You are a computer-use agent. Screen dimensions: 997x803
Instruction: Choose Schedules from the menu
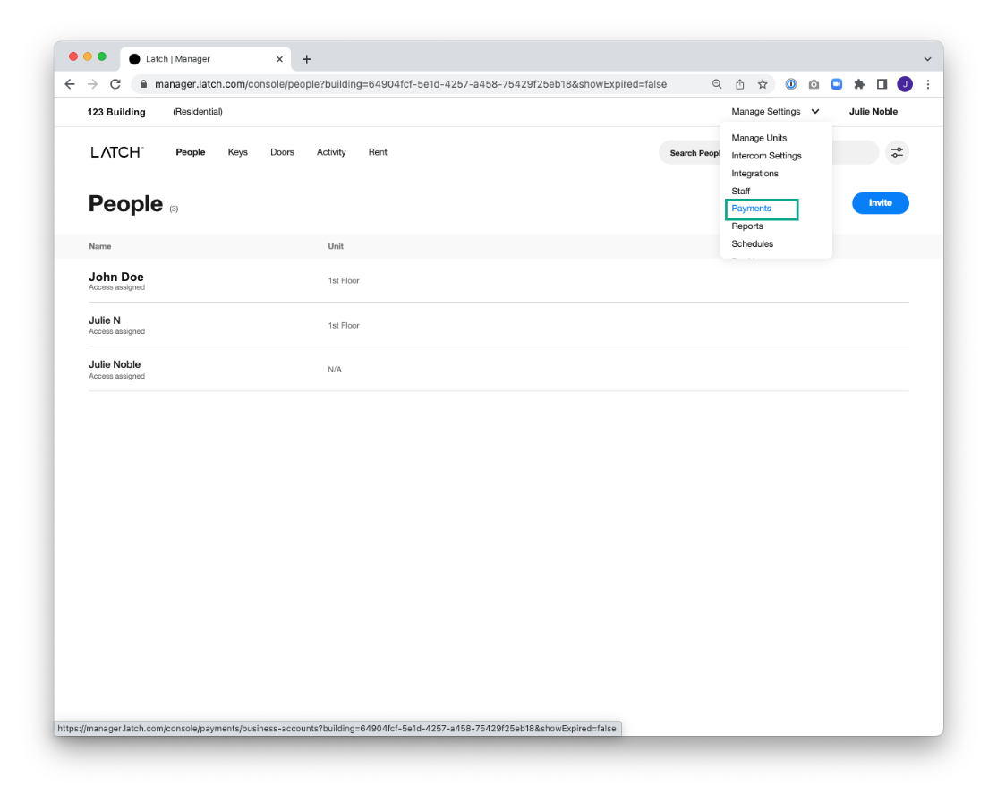click(752, 244)
